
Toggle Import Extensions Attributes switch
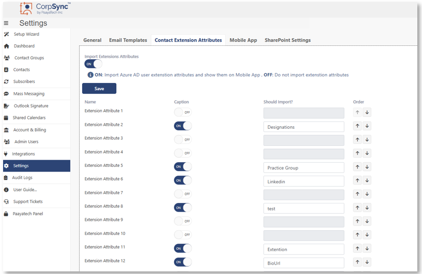click(x=93, y=64)
